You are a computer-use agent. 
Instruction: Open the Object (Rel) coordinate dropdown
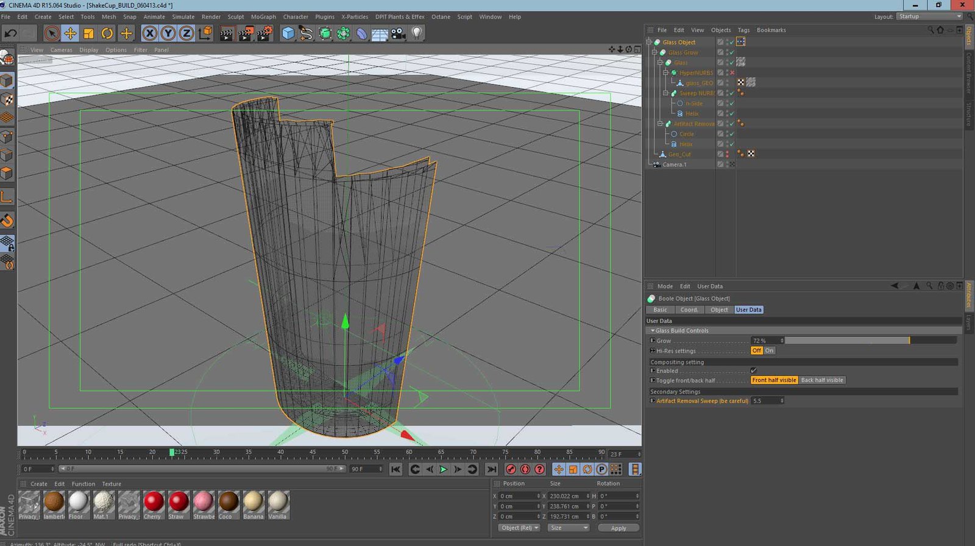[519, 528]
